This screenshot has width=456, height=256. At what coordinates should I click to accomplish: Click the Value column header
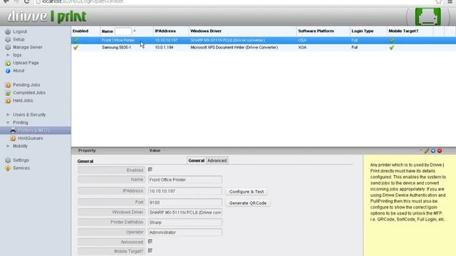[155, 151]
